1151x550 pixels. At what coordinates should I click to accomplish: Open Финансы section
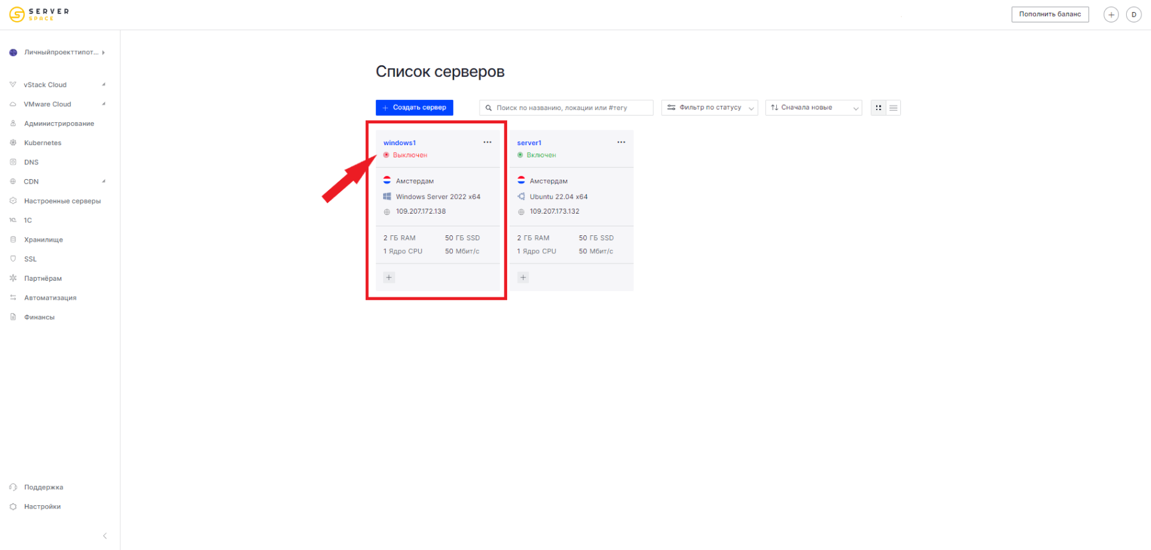pos(39,317)
